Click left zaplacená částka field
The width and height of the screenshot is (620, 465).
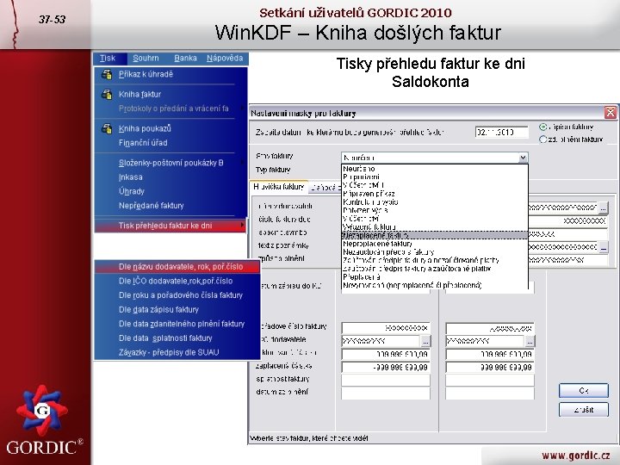(x=386, y=368)
